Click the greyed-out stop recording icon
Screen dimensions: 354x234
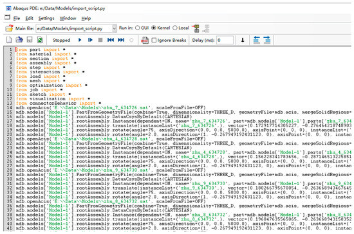[206, 28]
